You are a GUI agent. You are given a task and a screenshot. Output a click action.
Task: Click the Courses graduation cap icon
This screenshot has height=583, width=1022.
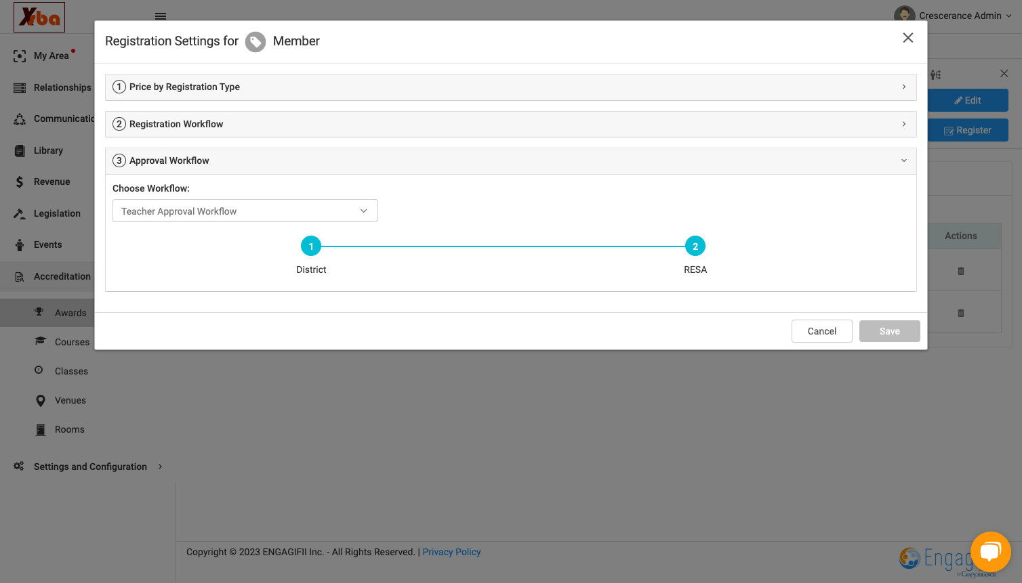pyautogui.click(x=40, y=341)
